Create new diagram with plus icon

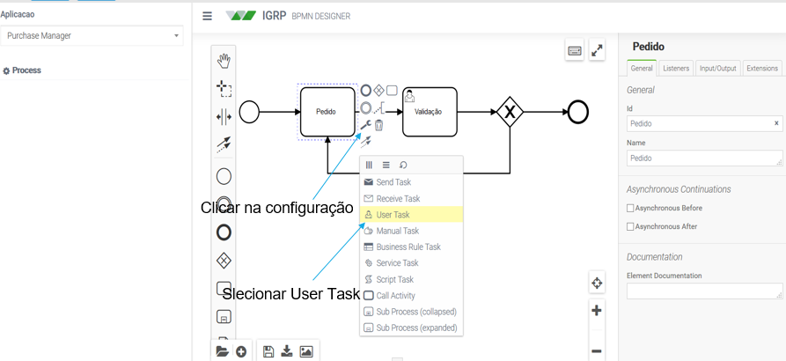[x=241, y=352]
